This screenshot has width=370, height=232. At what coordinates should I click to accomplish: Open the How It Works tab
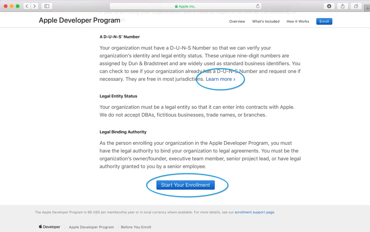point(298,21)
